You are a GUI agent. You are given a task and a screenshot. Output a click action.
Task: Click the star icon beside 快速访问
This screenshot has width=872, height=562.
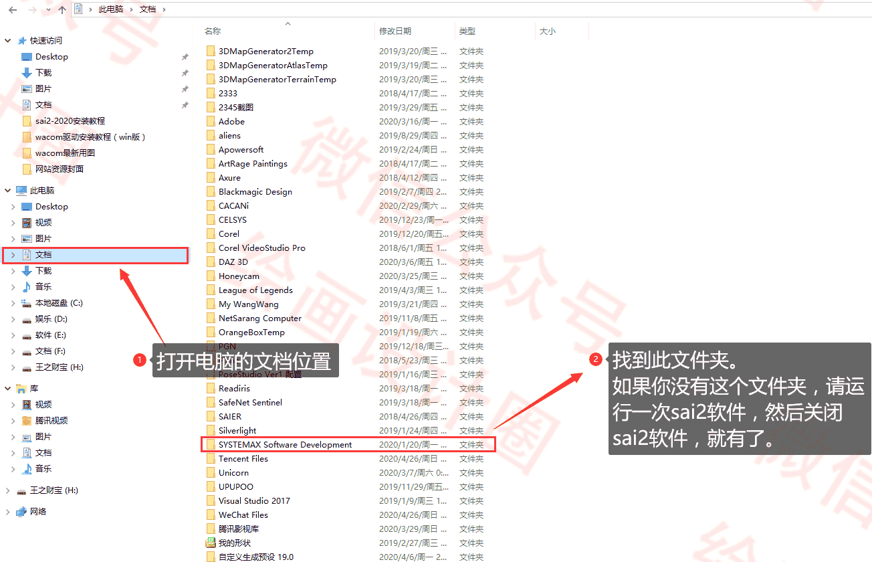(x=21, y=41)
